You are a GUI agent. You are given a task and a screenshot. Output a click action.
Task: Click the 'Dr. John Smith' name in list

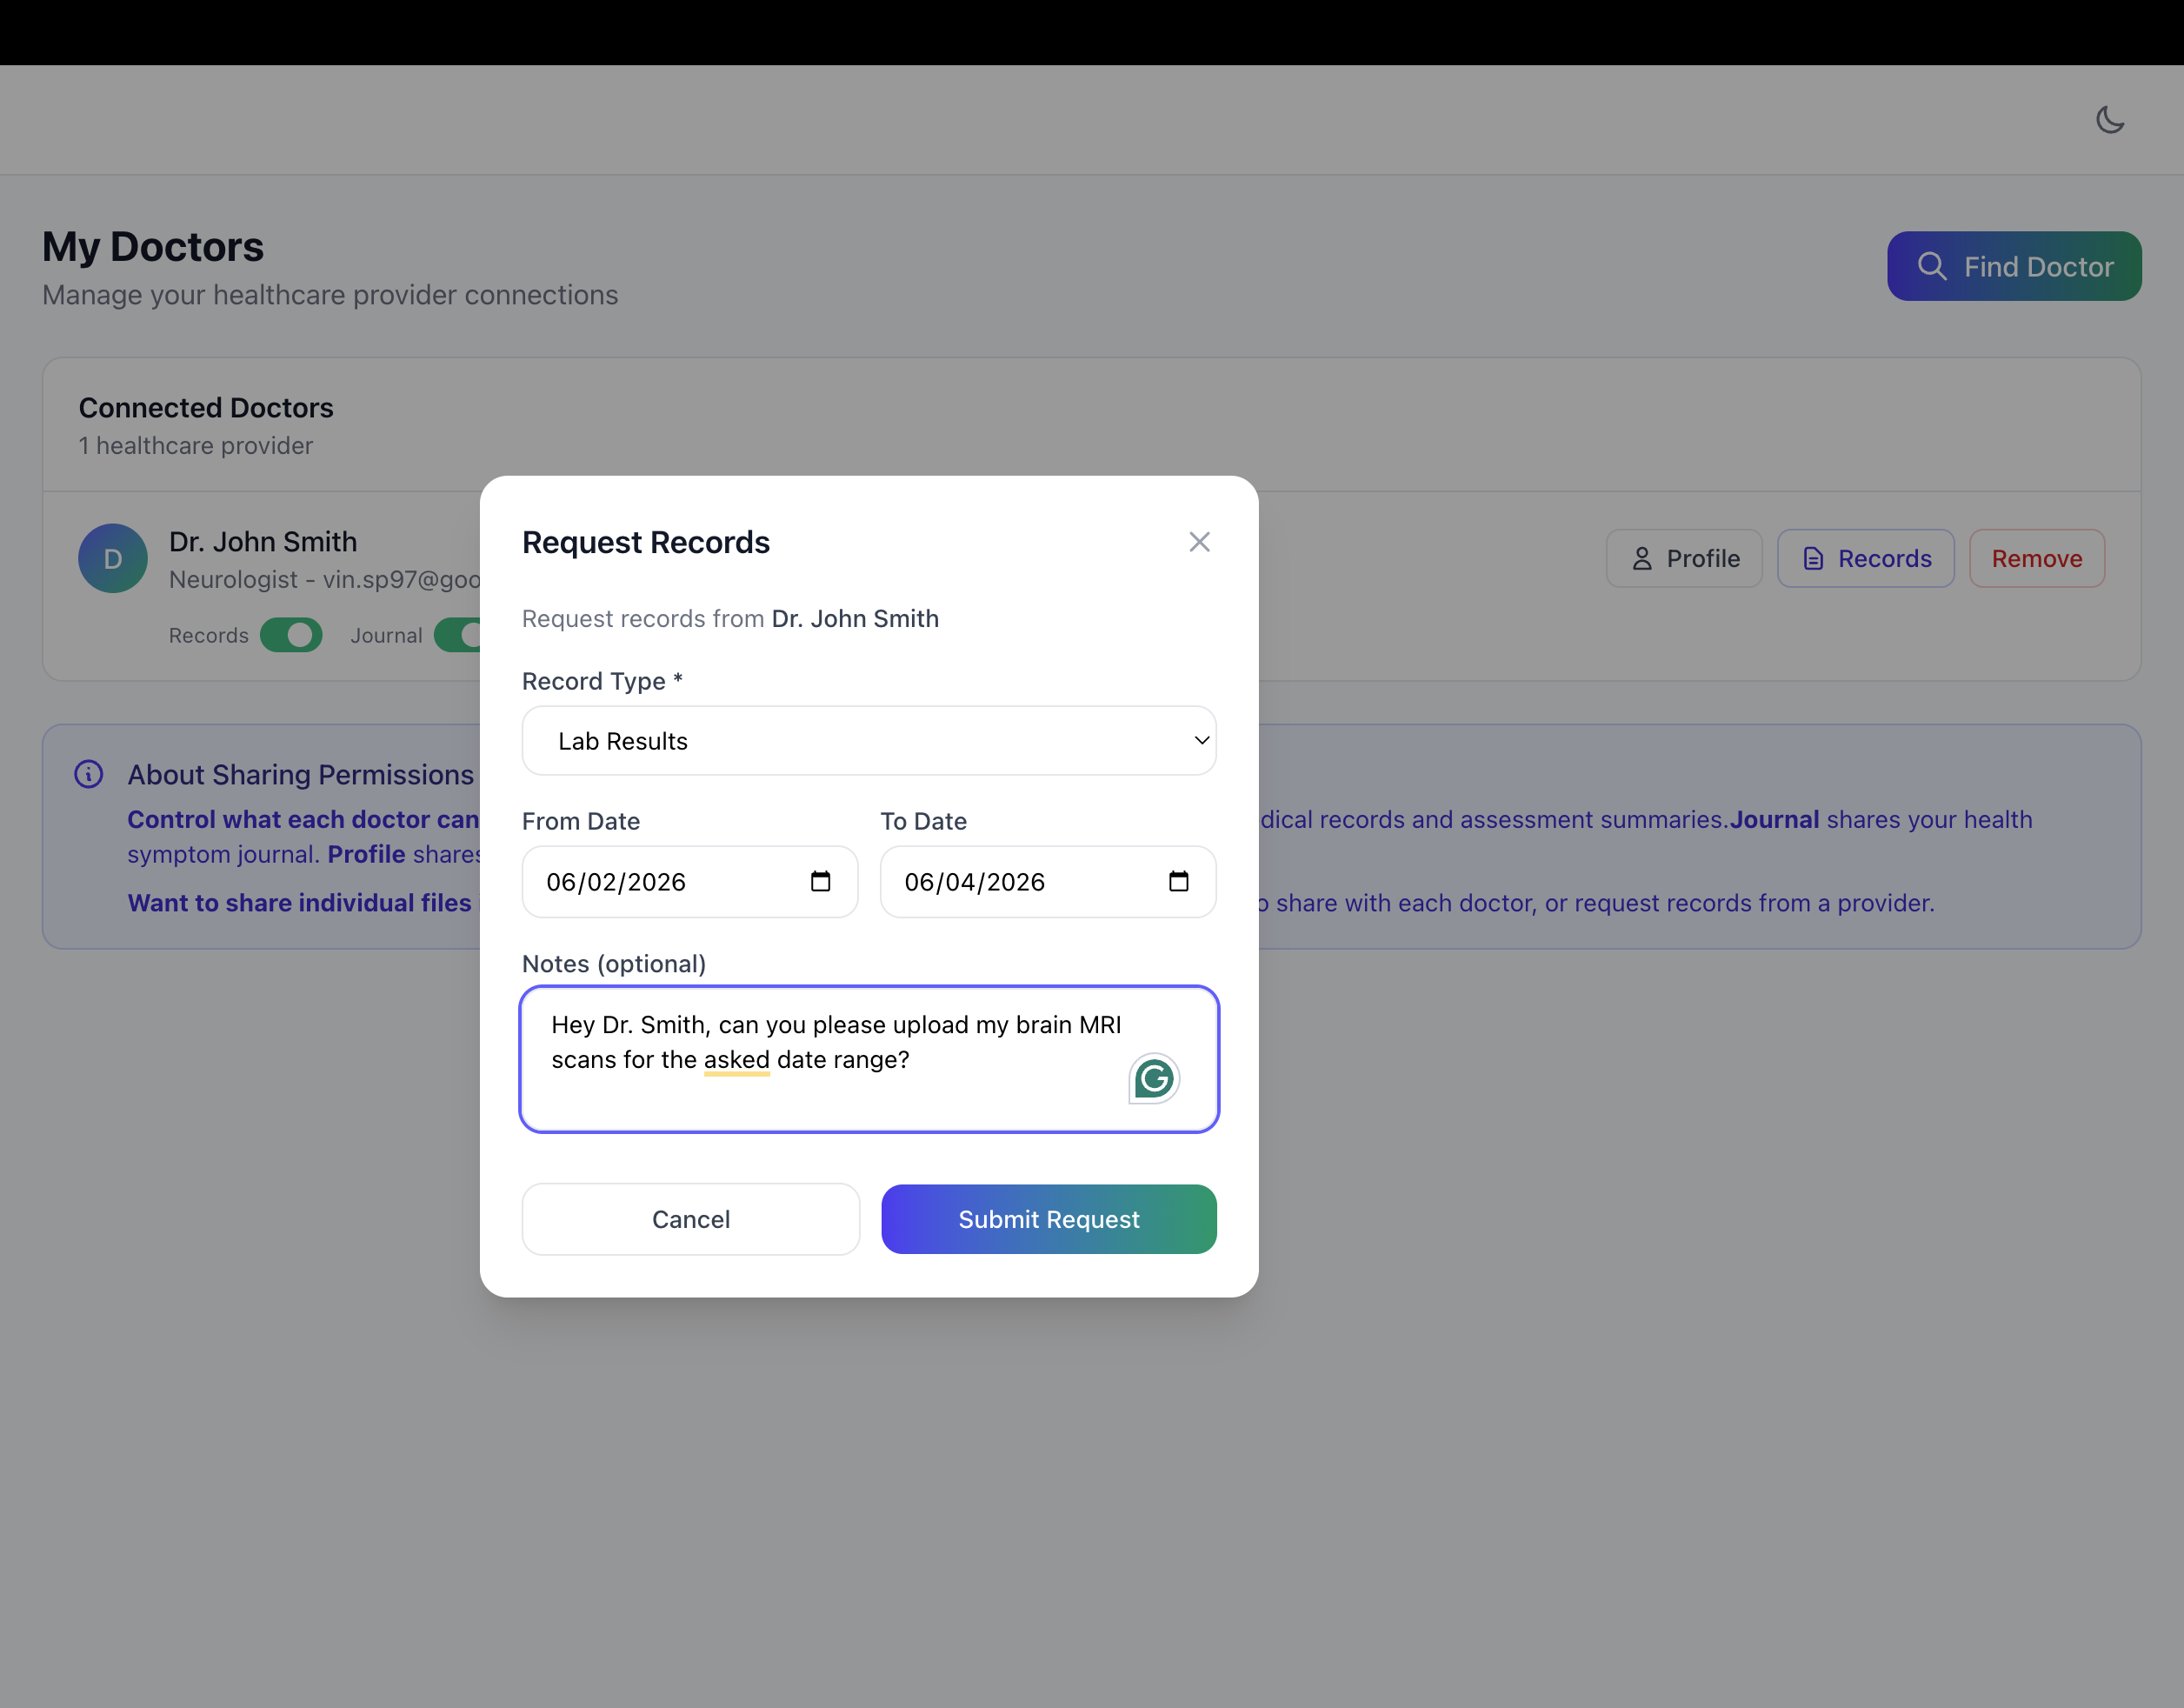point(263,542)
